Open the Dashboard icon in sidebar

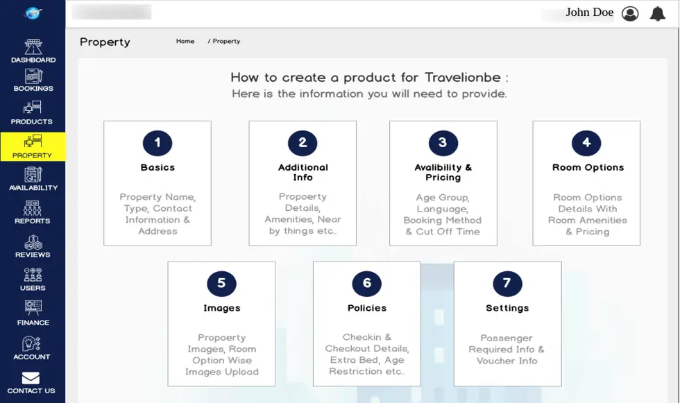coord(33,46)
